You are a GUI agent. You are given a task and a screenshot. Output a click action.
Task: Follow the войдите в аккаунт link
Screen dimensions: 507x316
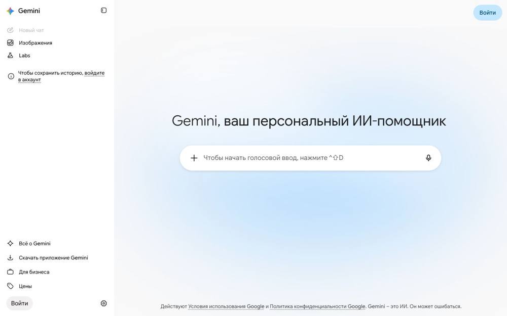[x=94, y=73]
